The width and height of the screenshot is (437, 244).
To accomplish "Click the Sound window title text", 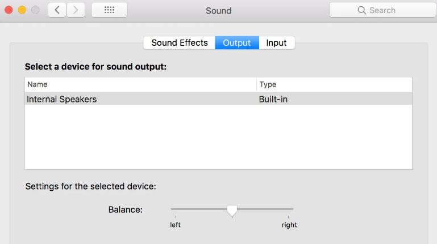I will point(218,10).
